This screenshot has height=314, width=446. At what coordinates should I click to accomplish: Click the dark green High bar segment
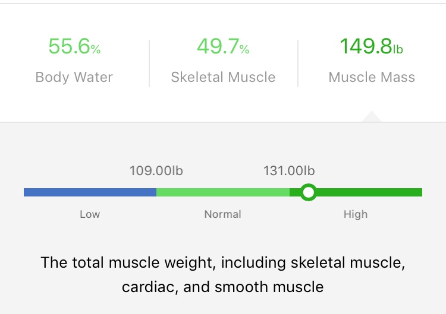pyautogui.click(x=369, y=192)
